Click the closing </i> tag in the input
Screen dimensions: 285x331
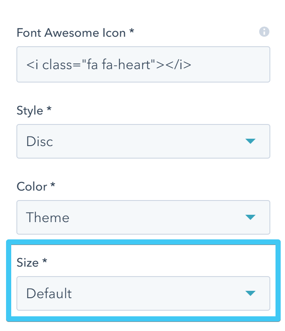pyautogui.click(x=178, y=64)
